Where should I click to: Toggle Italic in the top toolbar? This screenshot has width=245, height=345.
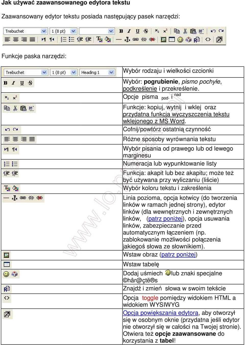tap(129, 31)
